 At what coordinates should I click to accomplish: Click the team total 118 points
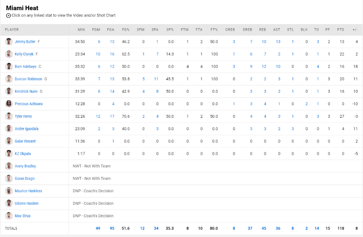click(341, 229)
